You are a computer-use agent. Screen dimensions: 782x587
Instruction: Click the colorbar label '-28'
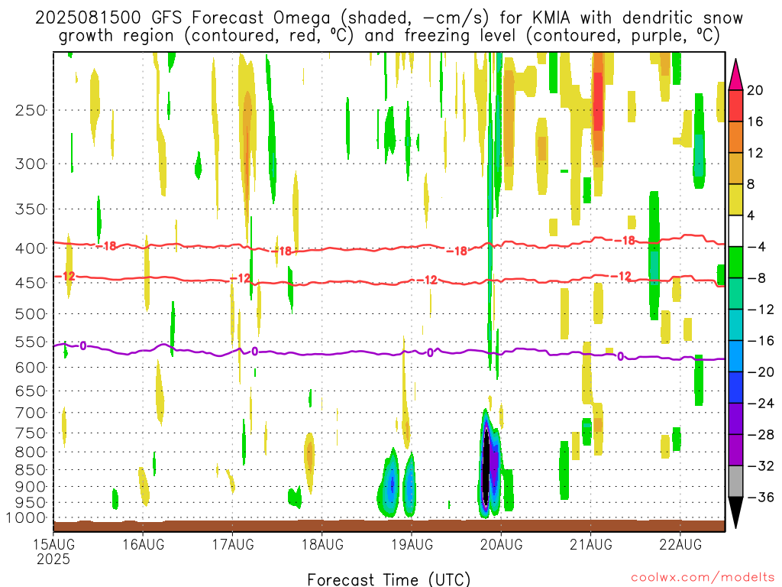click(x=761, y=434)
